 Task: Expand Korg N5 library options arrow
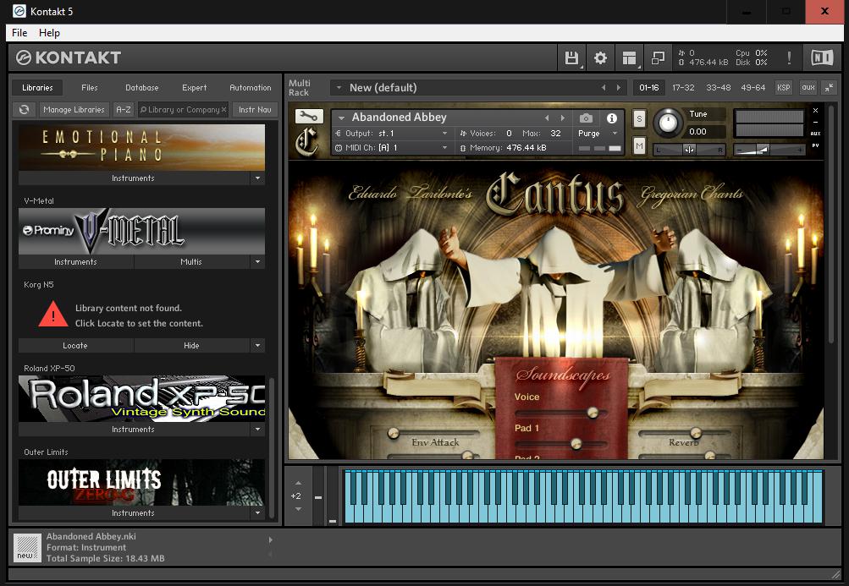pos(257,345)
